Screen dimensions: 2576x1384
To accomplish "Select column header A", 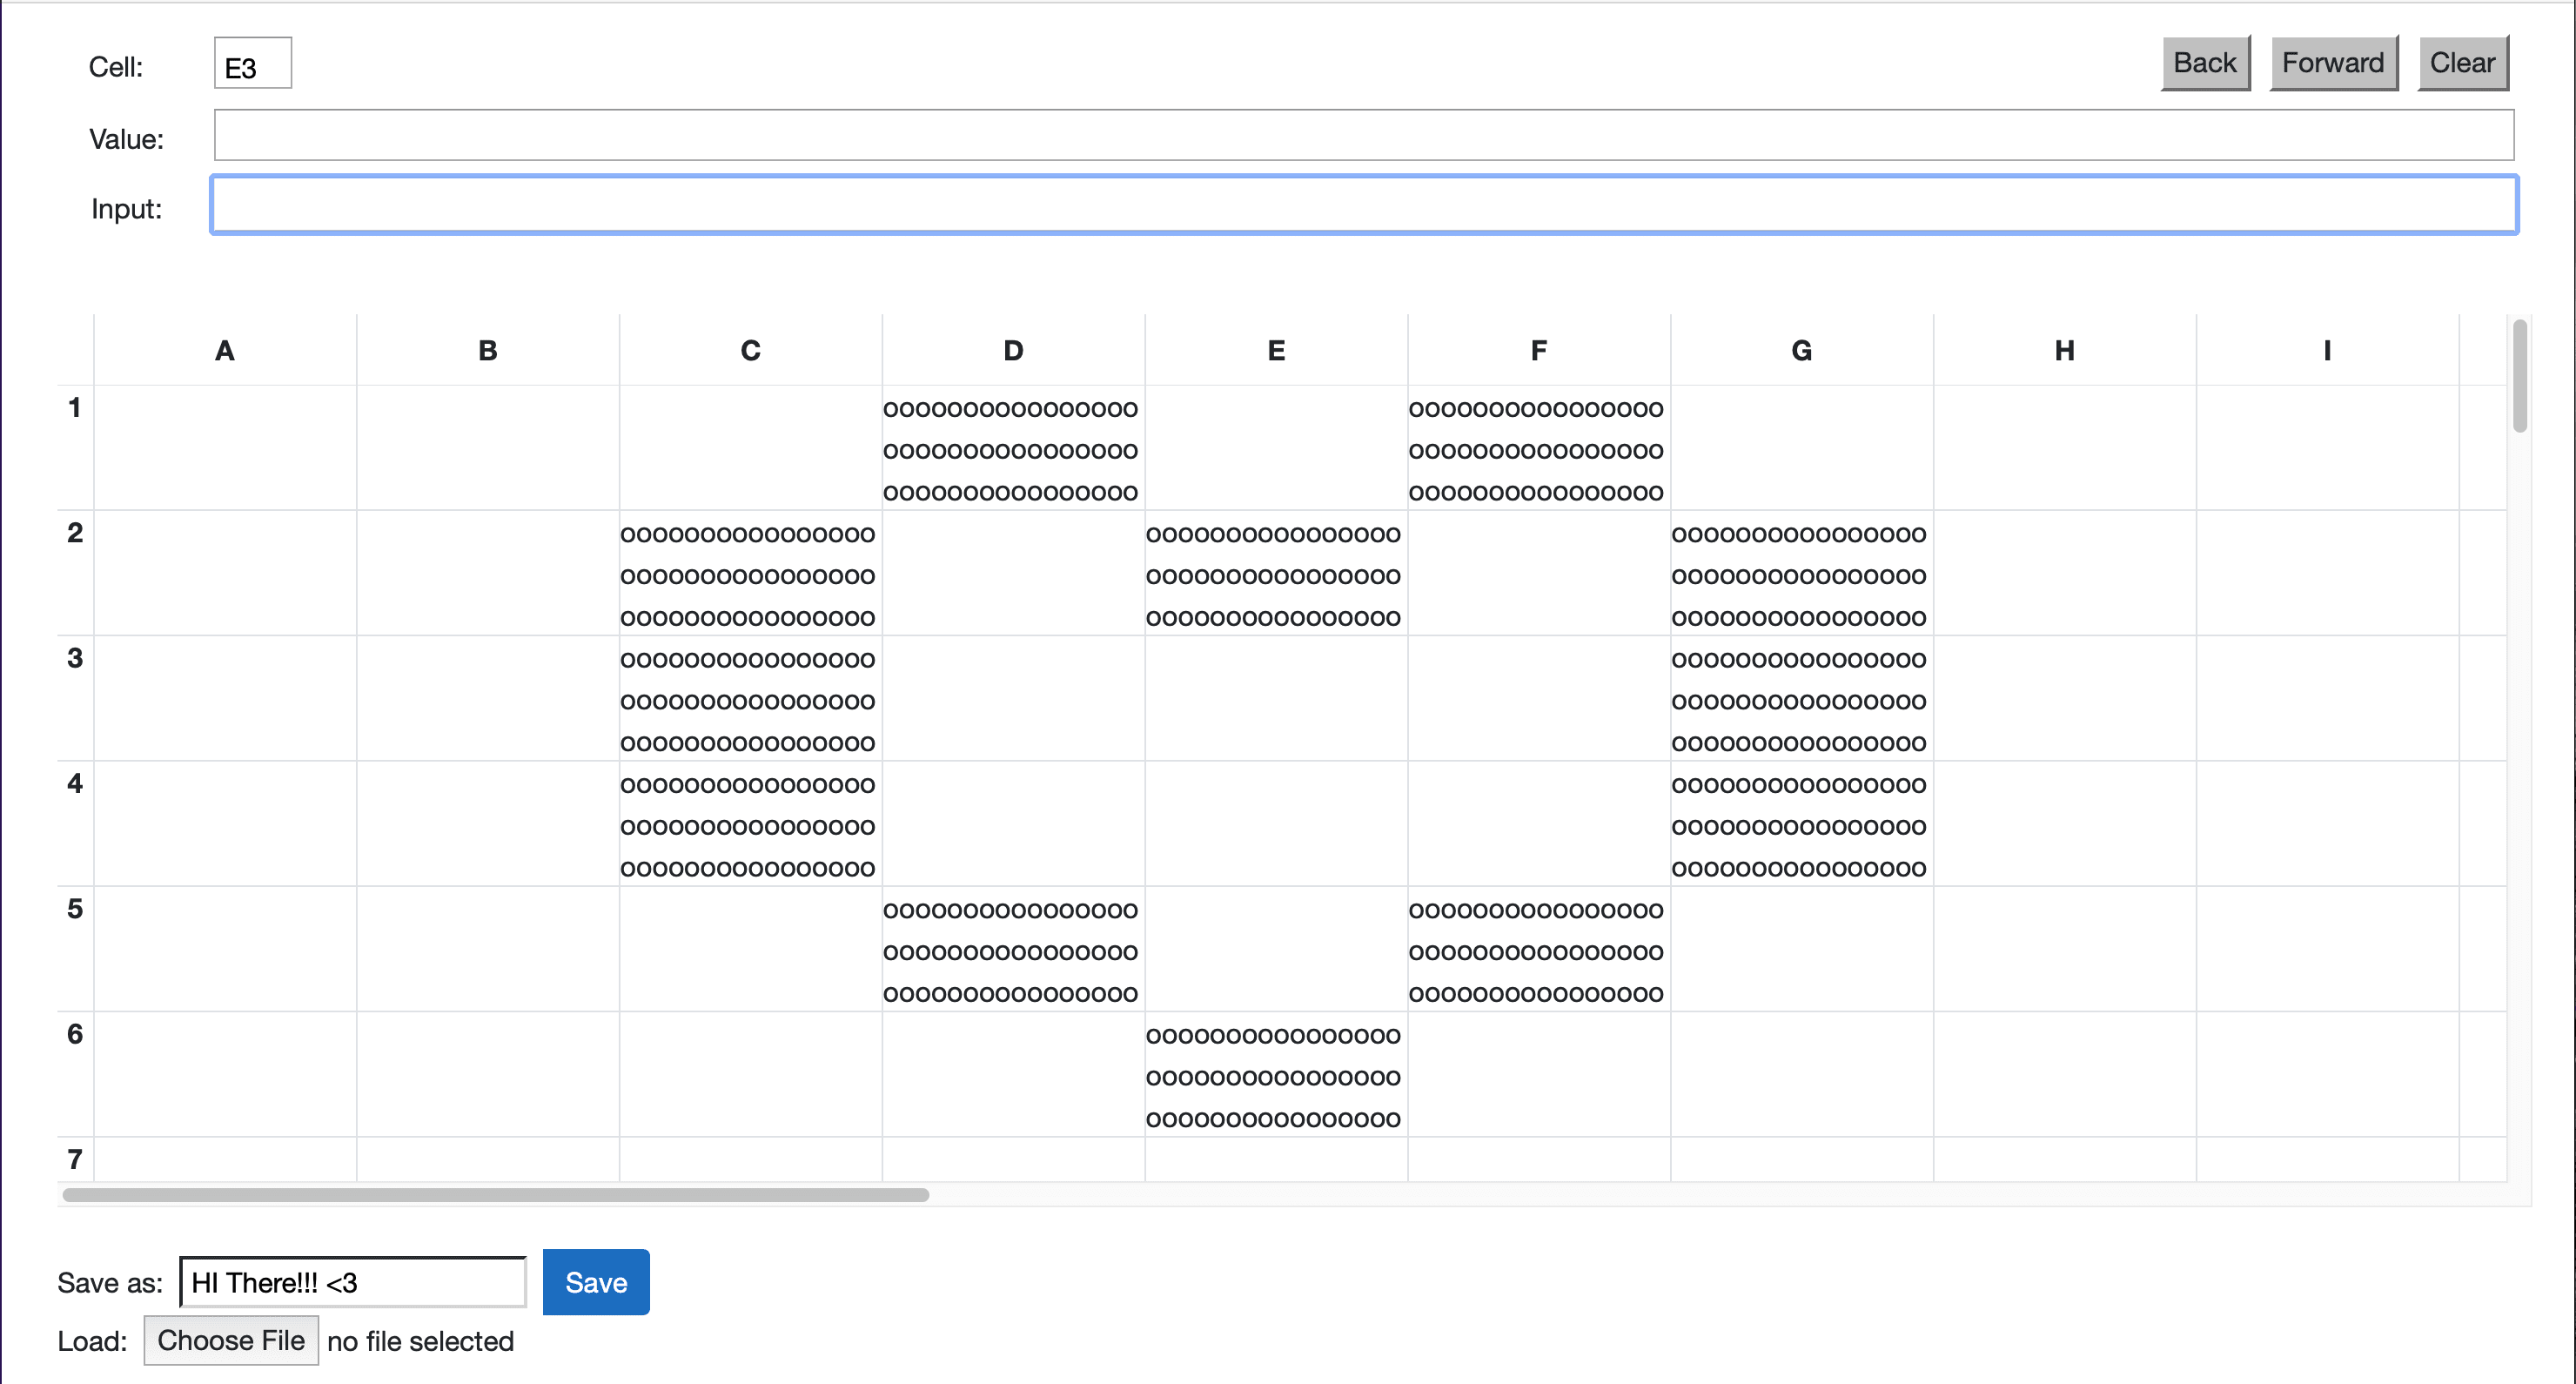I will click(x=225, y=350).
